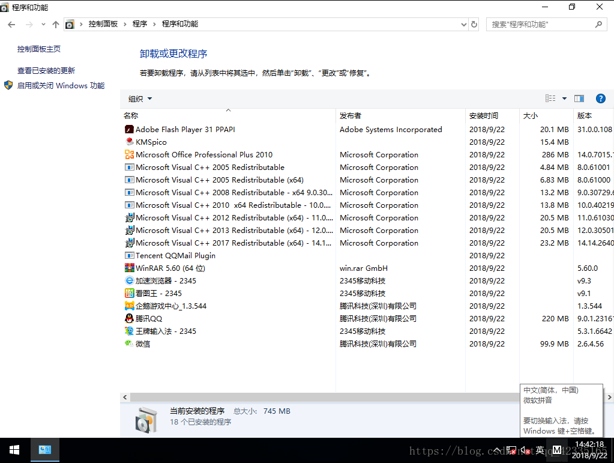The image size is (614, 463).
Task: Sort by the 发布者 column header
Action: (x=400, y=115)
